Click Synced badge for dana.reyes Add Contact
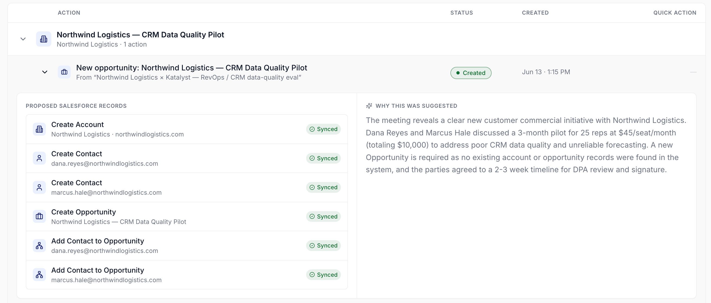 coord(323,245)
